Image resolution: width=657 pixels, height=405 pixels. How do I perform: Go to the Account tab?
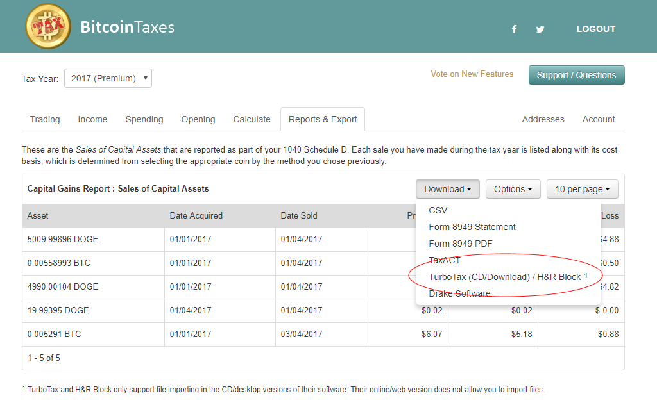[599, 119]
